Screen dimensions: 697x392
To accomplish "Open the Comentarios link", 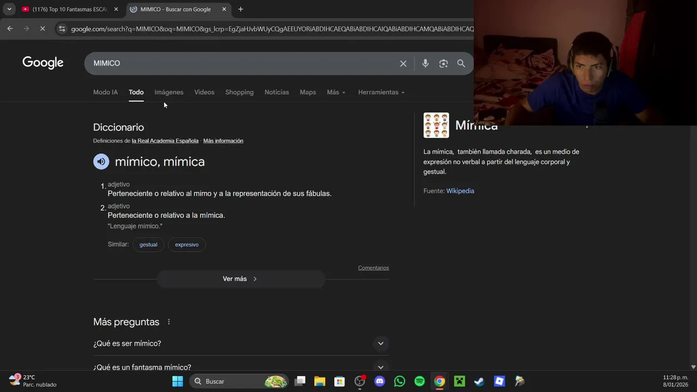I will coord(374,268).
